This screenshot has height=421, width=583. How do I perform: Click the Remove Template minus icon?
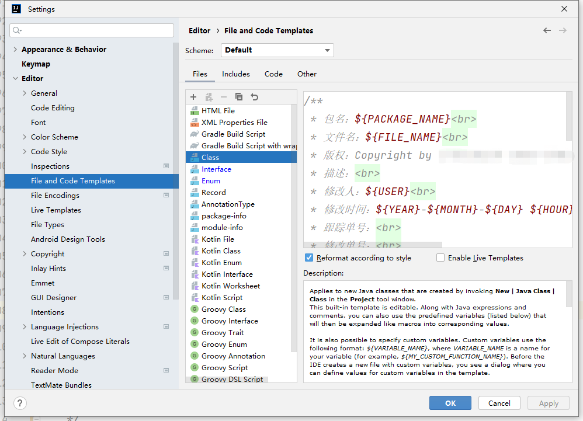point(224,97)
